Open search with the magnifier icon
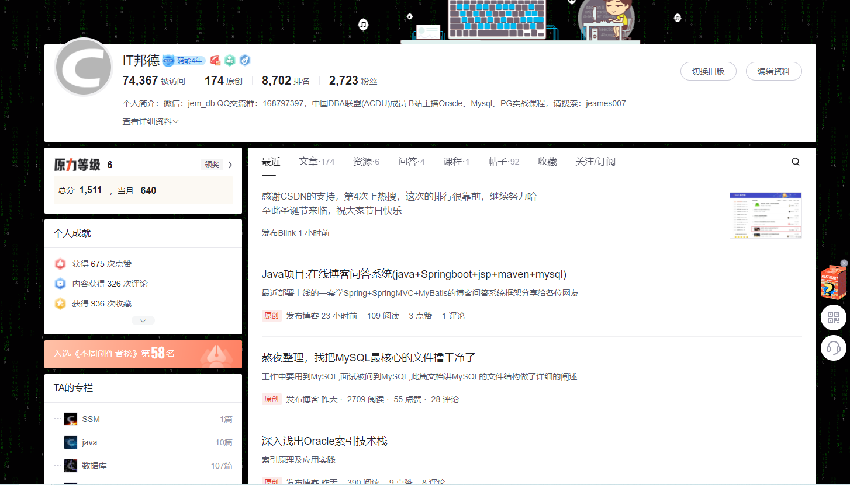 (x=796, y=162)
